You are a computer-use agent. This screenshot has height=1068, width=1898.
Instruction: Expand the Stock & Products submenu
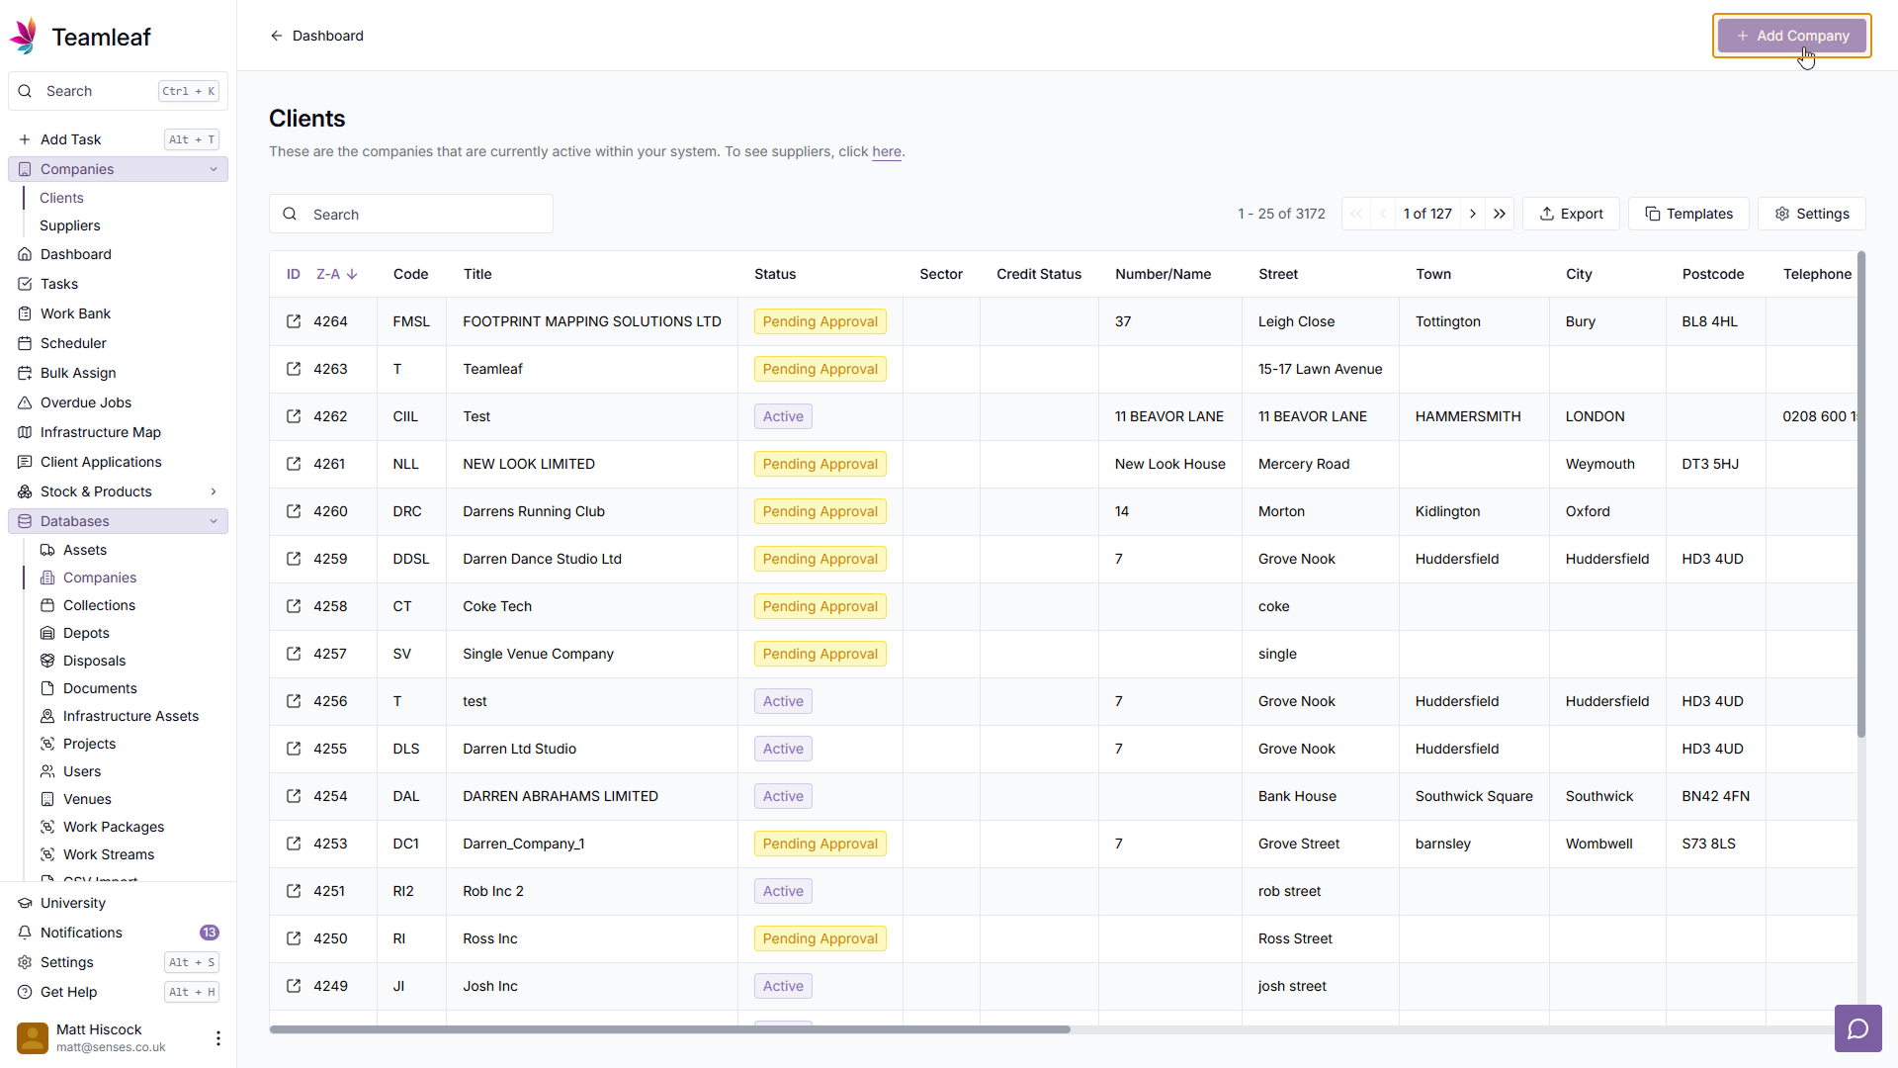(214, 491)
